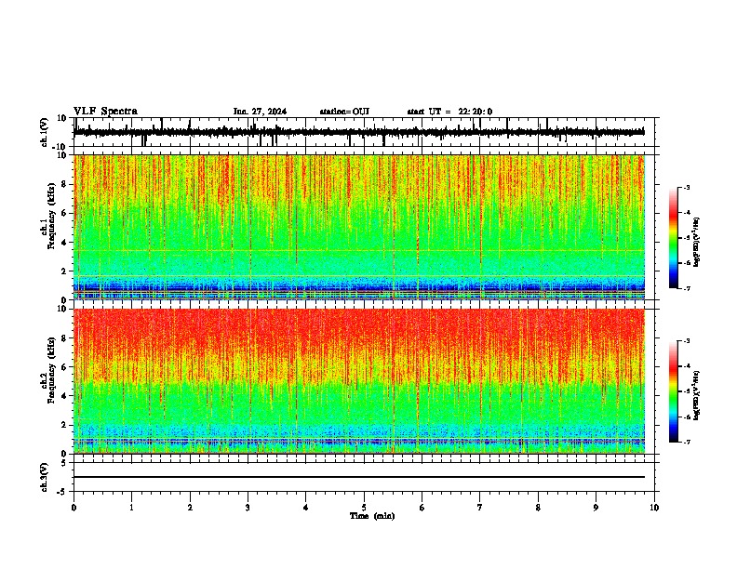Click the "VLF Spectra" plot title

click(106, 112)
